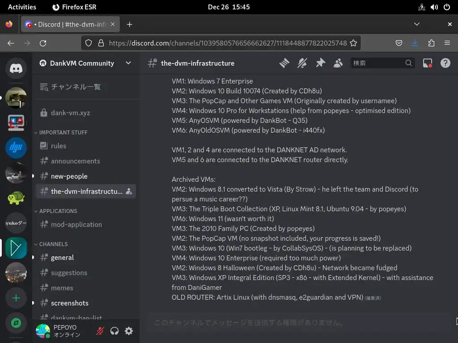
Task: Open the Discord help icon
Action: tap(445, 63)
